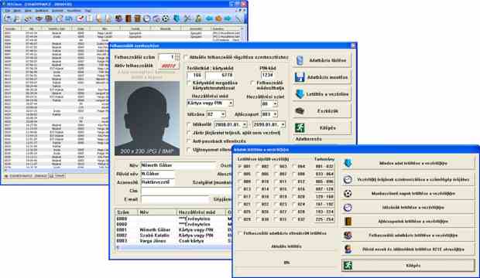Toggle controller 015 checkbox
This screenshot has width=480, height=278.
[276, 189]
